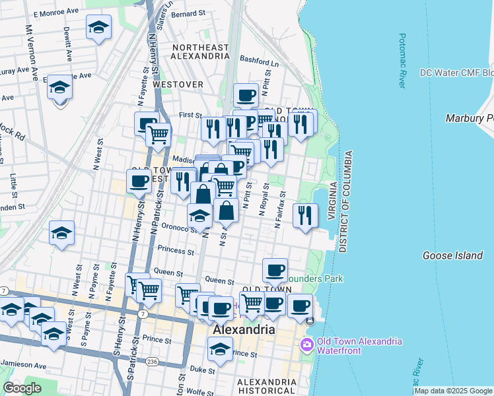This screenshot has width=494, height=396.
Task: Click the Potomac River label
Action: pyautogui.click(x=402, y=61)
